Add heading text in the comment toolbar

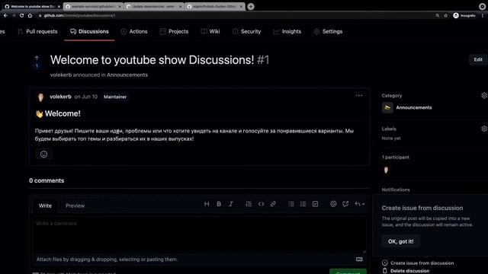pyautogui.click(x=207, y=204)
